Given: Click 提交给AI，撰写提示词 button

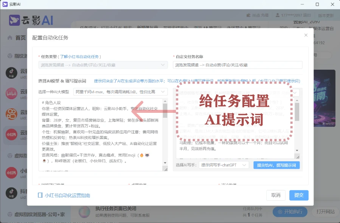Looking at the screenshot, I should pyautogui.click(x=276, y=165).
